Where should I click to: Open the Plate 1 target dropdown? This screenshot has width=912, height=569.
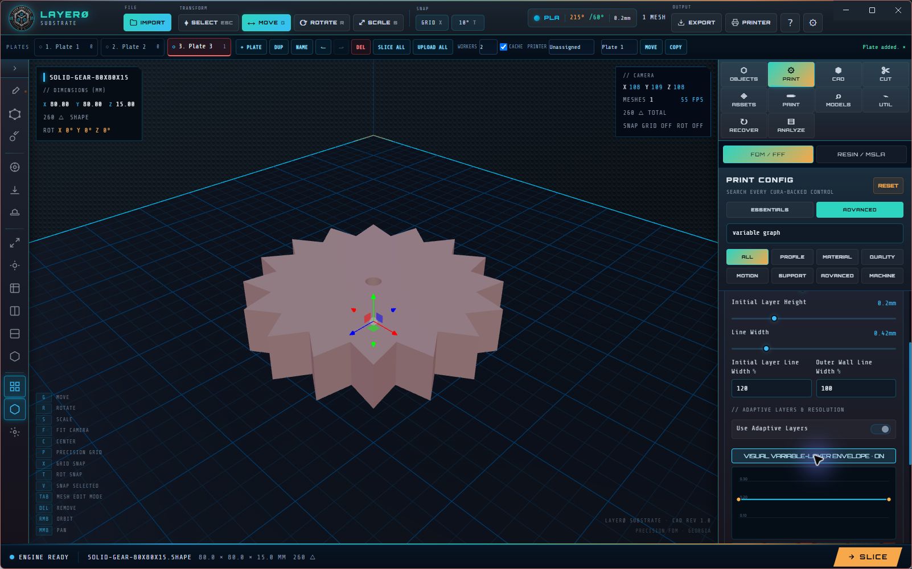[619, 47]
